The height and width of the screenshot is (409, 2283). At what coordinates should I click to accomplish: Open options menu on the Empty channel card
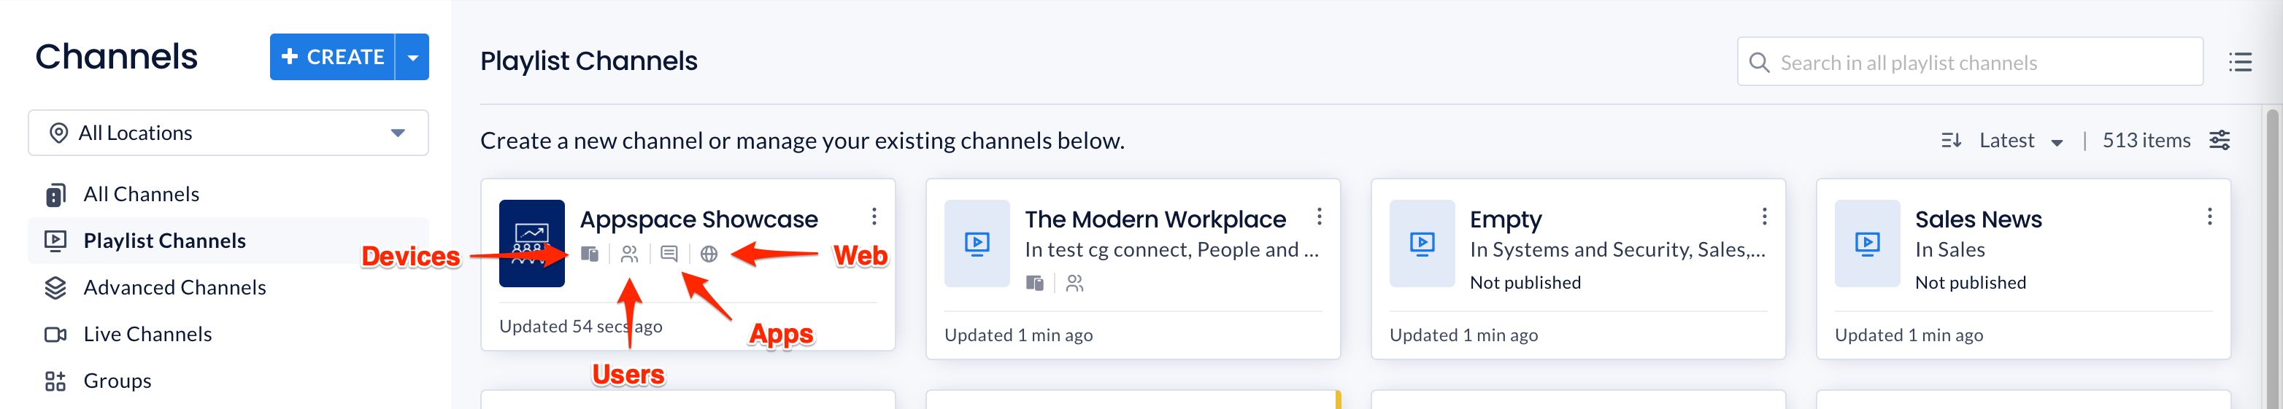(x=1765, y=217)
